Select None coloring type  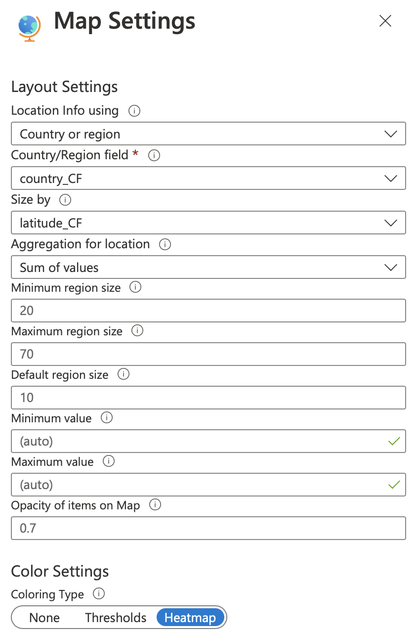(44, 618)
